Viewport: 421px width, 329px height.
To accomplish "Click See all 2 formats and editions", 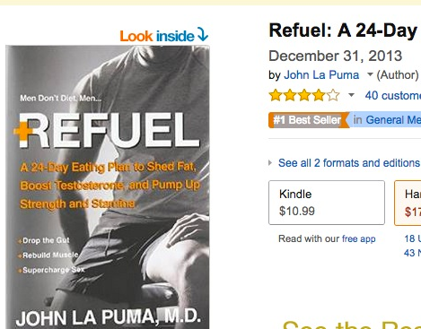I will click(x=349, y=163).
